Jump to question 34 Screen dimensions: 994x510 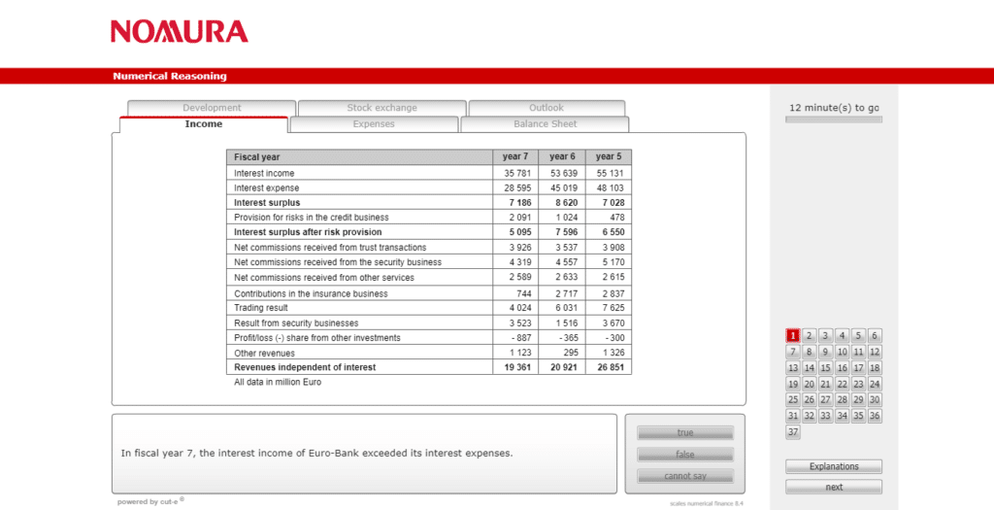click(842, 416)
